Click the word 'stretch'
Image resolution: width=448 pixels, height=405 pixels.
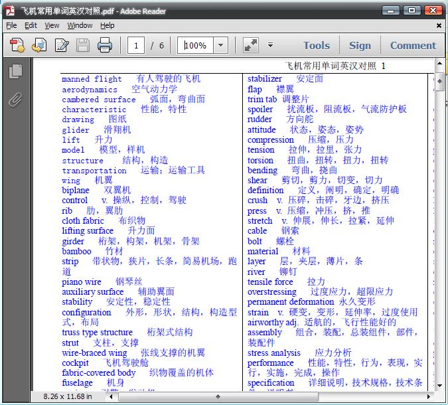tap(260, 220)
